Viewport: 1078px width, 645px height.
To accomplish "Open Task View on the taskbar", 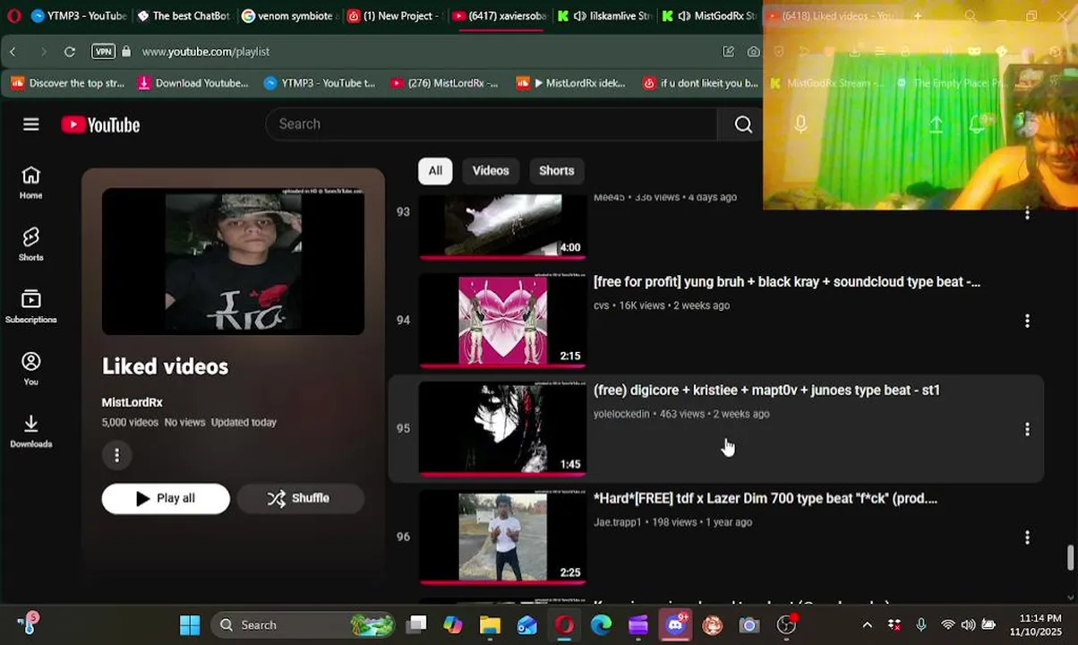I will [x=416, y=625].
